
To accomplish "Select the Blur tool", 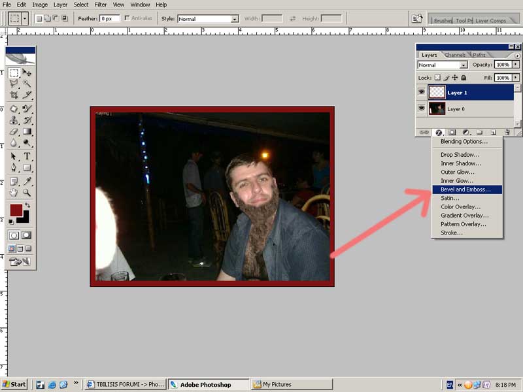I will point(14,142).
